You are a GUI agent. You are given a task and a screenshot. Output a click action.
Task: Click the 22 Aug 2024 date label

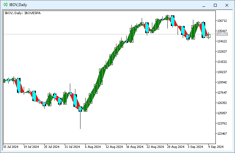coord(155,147)
